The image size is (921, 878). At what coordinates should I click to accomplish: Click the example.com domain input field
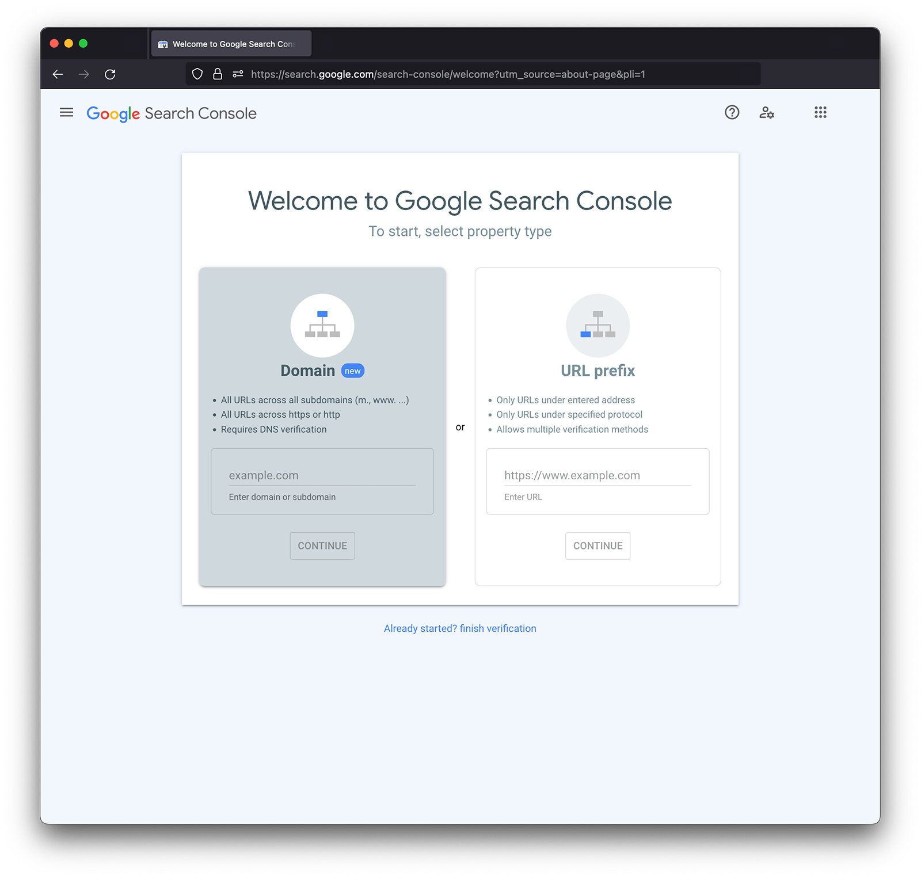[x=322, y=476]
